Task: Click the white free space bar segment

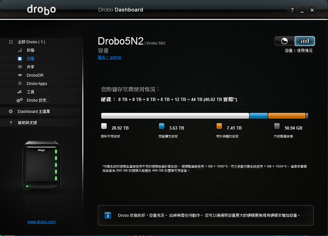Action: pos(175,116)
